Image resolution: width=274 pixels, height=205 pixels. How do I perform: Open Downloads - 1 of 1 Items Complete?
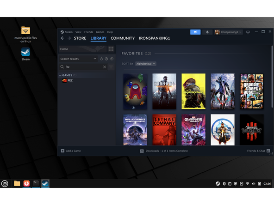167,151
